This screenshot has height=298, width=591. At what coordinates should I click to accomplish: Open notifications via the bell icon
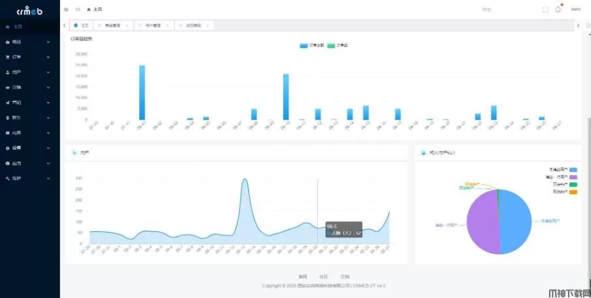[558, 9]
